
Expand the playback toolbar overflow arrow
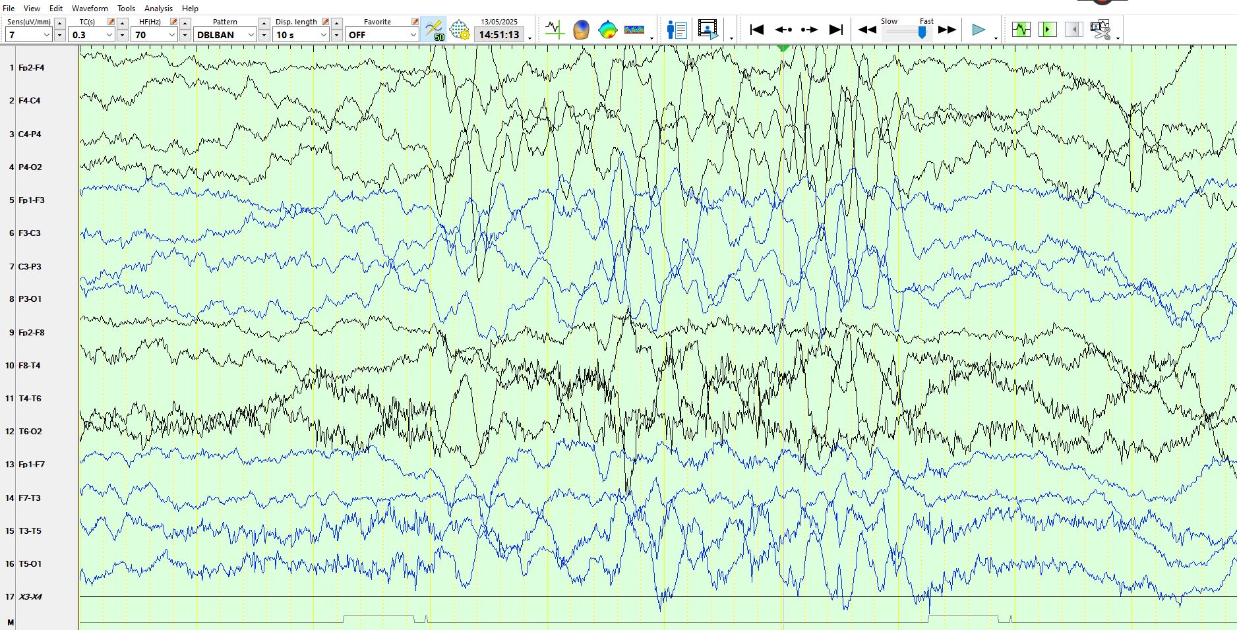pos(996,38)
